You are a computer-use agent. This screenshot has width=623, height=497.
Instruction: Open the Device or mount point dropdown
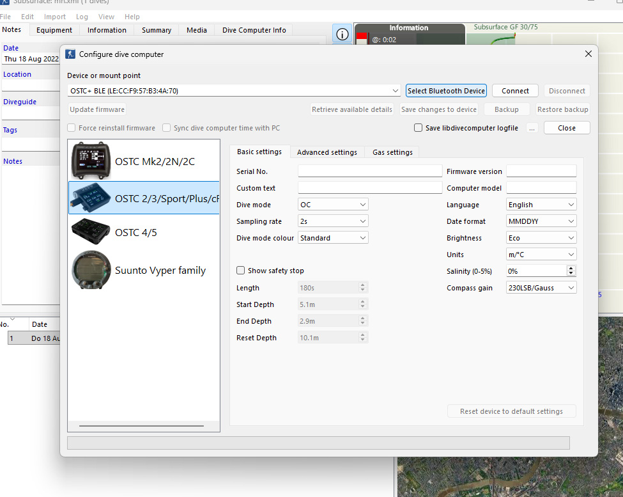click(234, 91)
